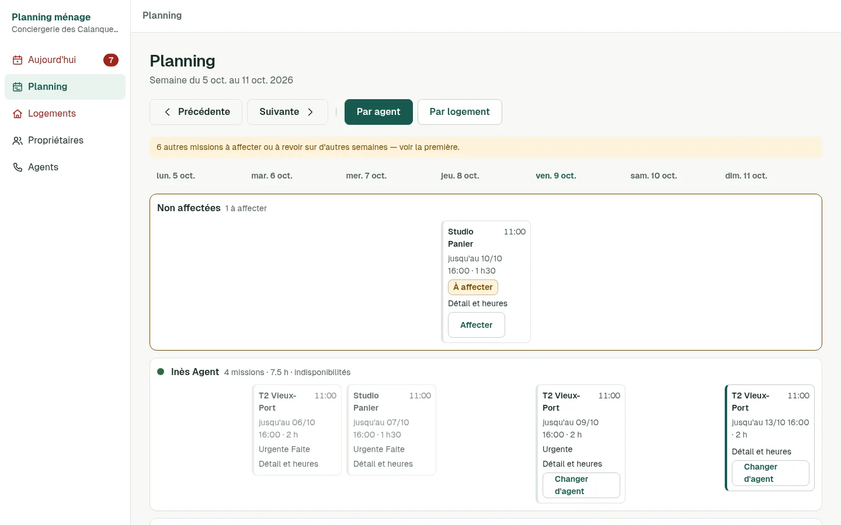Screen dimensions: 841x525
Task: Click the 'Inès Agent' row name
Action: tap(195, 372)
